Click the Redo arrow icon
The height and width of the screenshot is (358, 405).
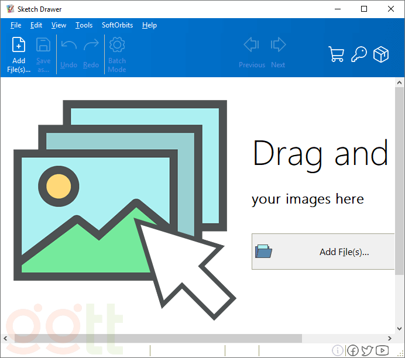point(91,46)
